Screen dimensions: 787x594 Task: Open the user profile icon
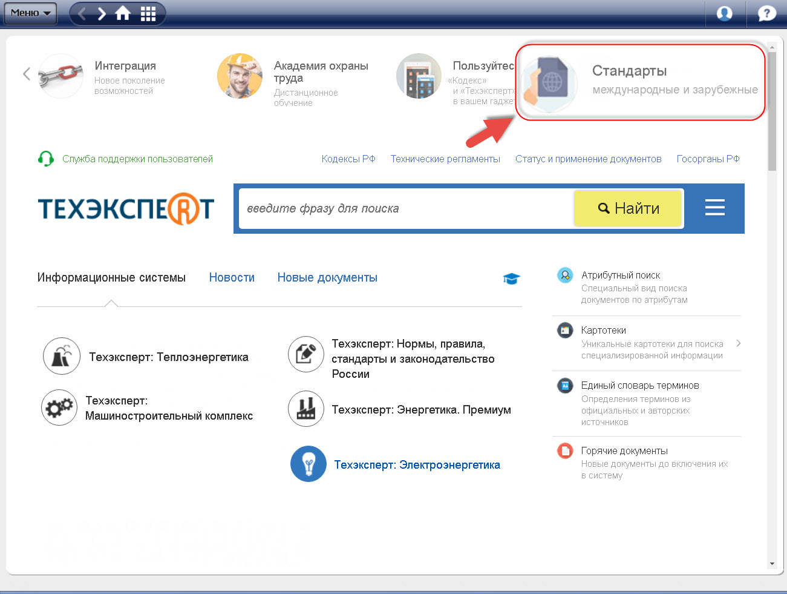tap(724, 13)
